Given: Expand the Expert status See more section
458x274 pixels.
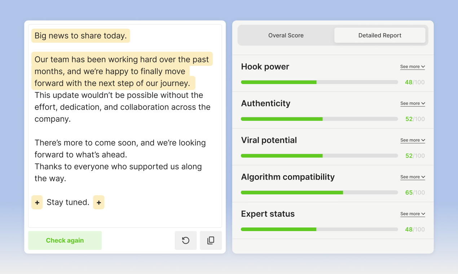Looking at the screenshot, I should 412,213.
